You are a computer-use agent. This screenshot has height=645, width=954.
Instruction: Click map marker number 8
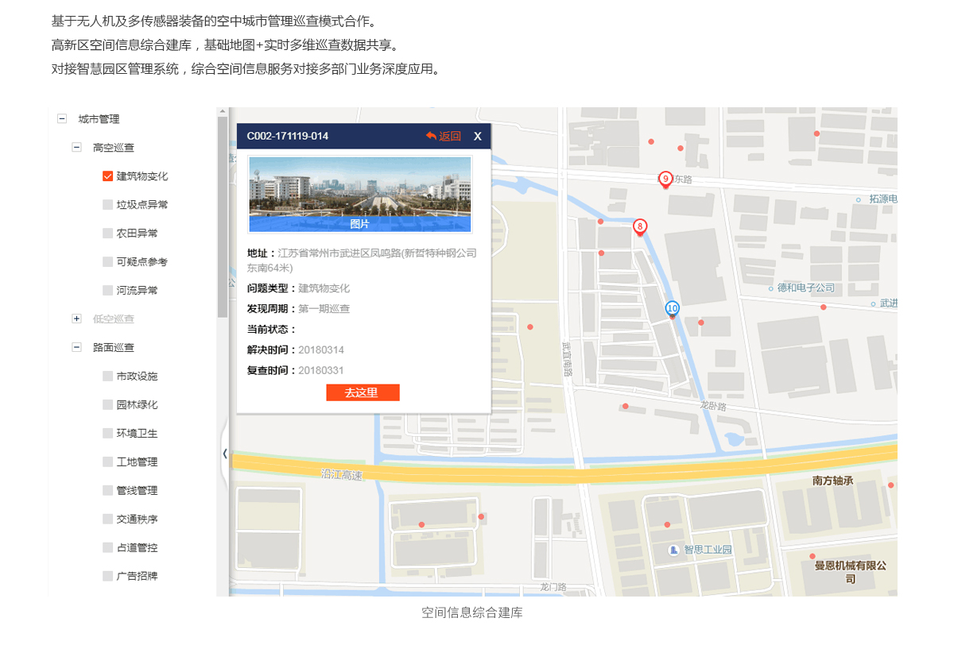[x=640, y=227]
